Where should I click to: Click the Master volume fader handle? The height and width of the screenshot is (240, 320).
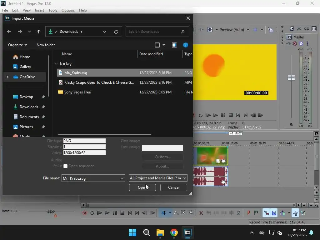[292, 77]
